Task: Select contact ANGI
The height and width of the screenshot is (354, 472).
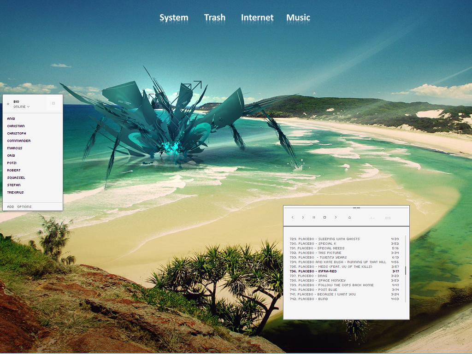Action: point(11,118)
